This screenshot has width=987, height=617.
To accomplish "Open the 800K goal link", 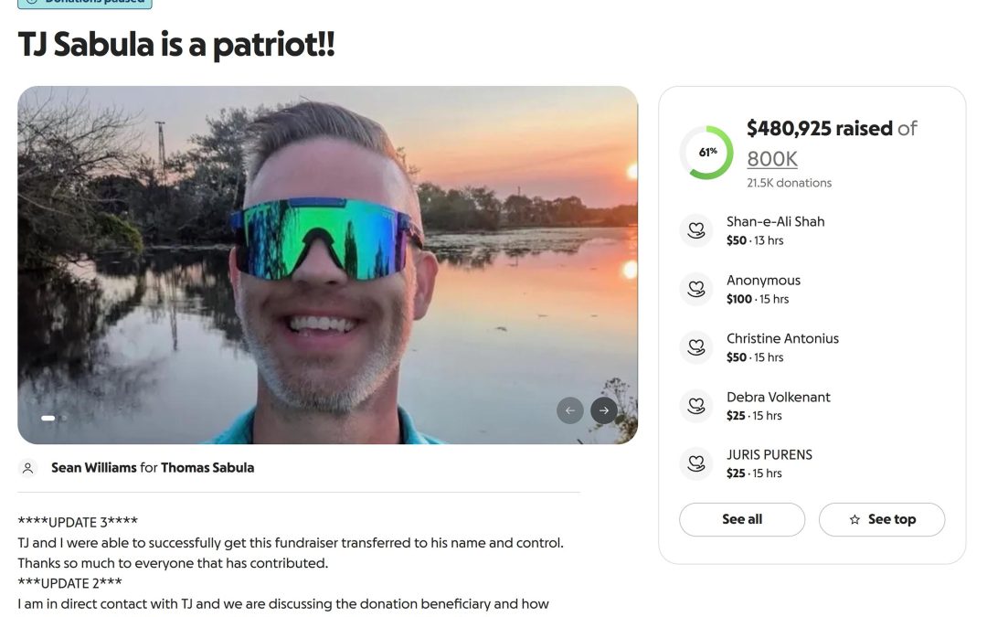I will pyautogui.click(x=770, y=158).
